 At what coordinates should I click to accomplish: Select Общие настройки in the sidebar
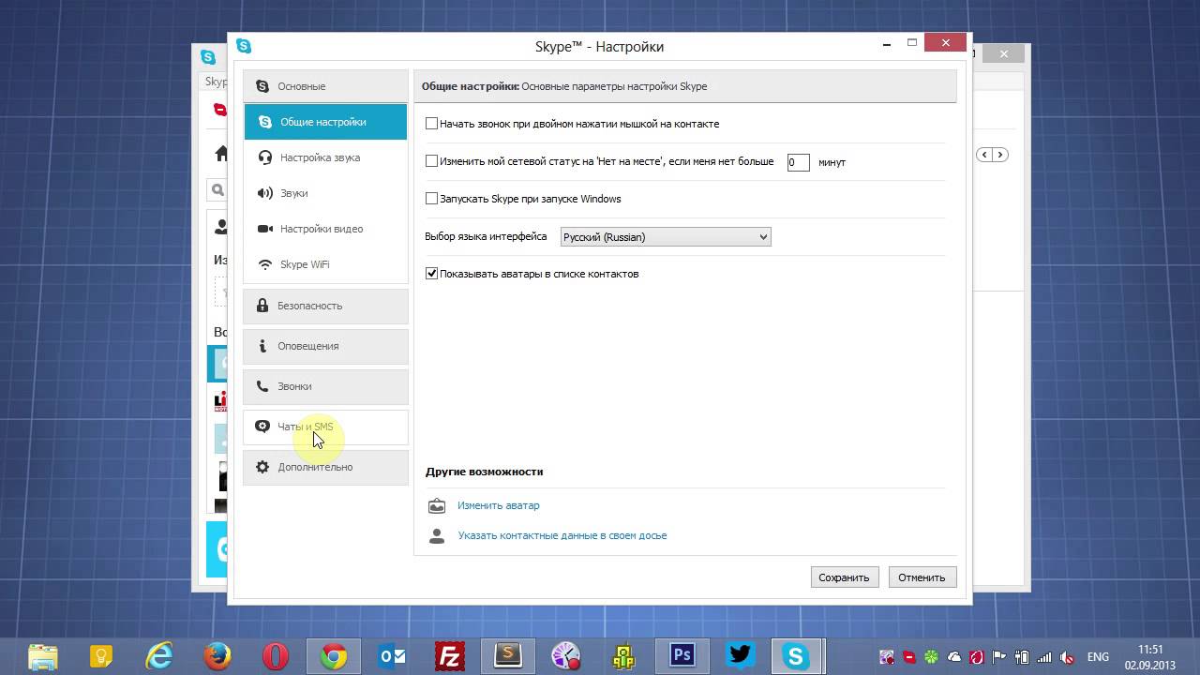[x=325, y=122]
